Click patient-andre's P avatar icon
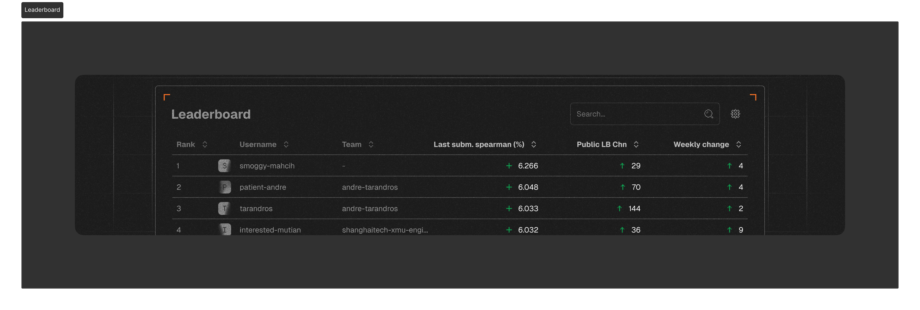This screenshot has width=920, height=310. pos(224,187)
